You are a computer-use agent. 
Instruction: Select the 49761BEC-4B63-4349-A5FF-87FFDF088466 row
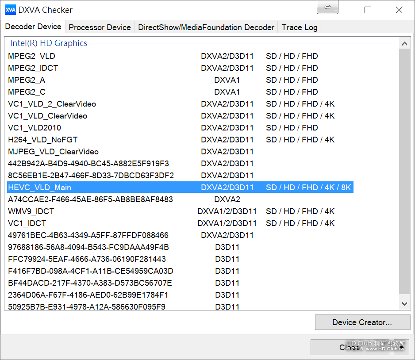pos(180,235)
